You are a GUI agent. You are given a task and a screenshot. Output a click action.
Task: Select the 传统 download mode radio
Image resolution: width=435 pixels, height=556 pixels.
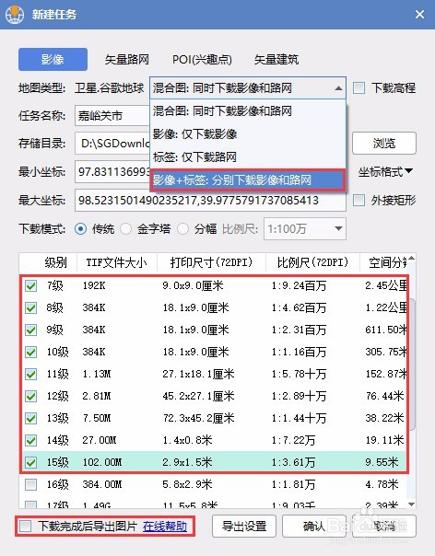[x=80, y=229]
